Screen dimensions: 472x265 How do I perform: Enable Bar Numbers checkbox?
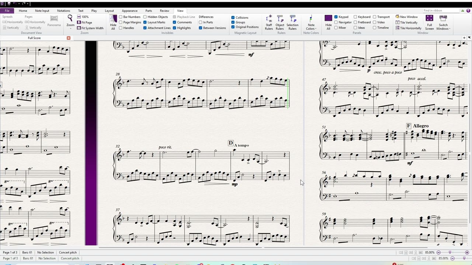[x=121, y=17]
